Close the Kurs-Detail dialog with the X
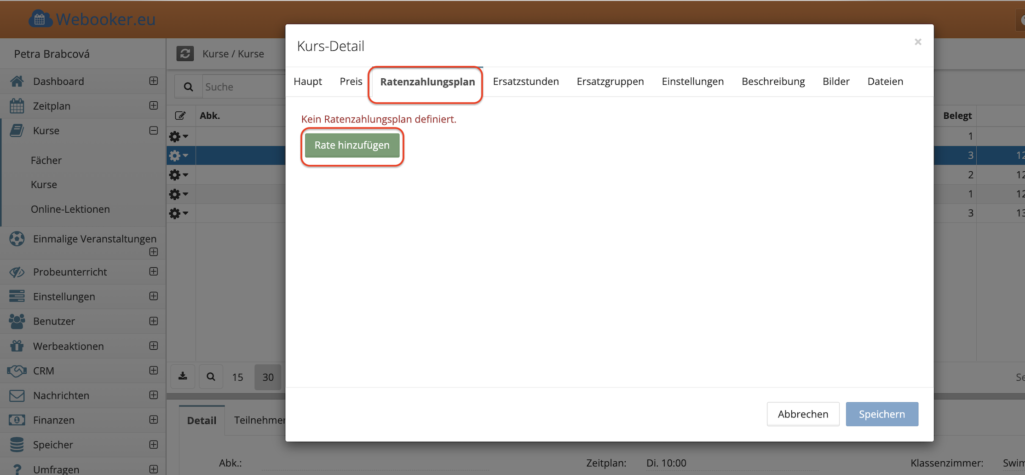 click(918, 42)
